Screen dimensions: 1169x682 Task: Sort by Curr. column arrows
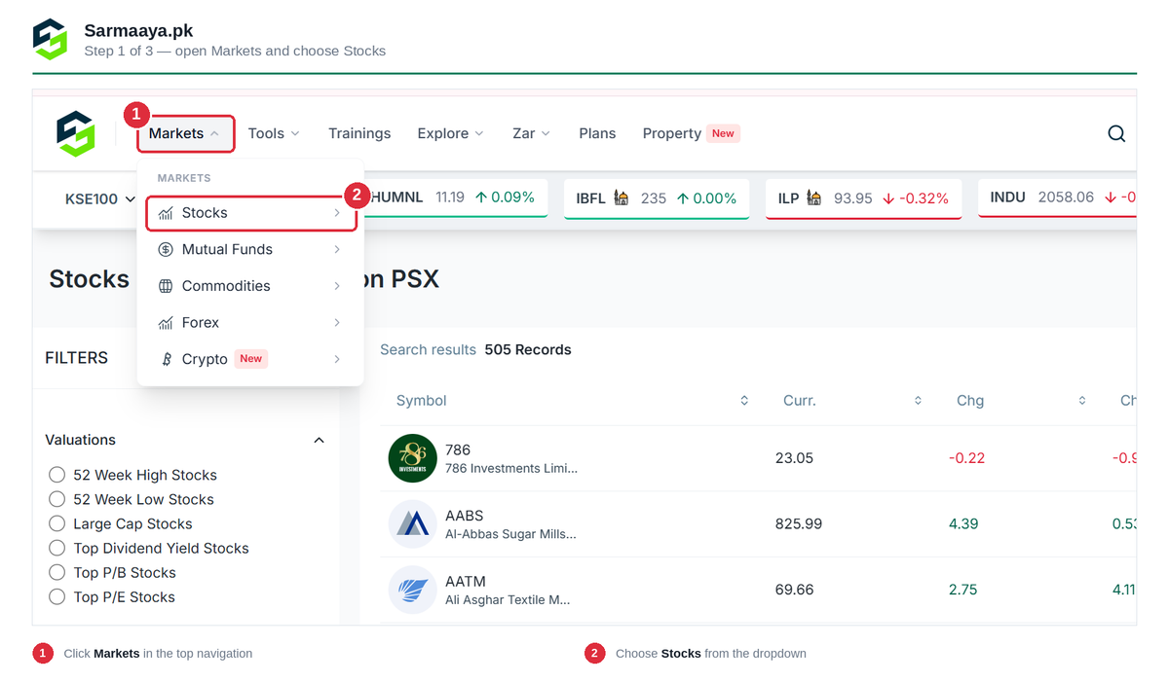pyautogui.click(x=918, y=401)
